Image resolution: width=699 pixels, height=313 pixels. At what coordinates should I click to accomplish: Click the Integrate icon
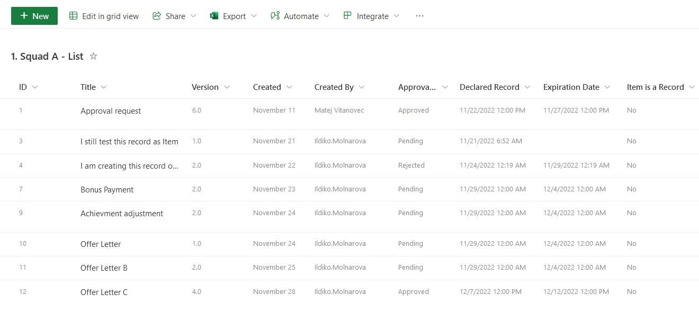(347, 16)
